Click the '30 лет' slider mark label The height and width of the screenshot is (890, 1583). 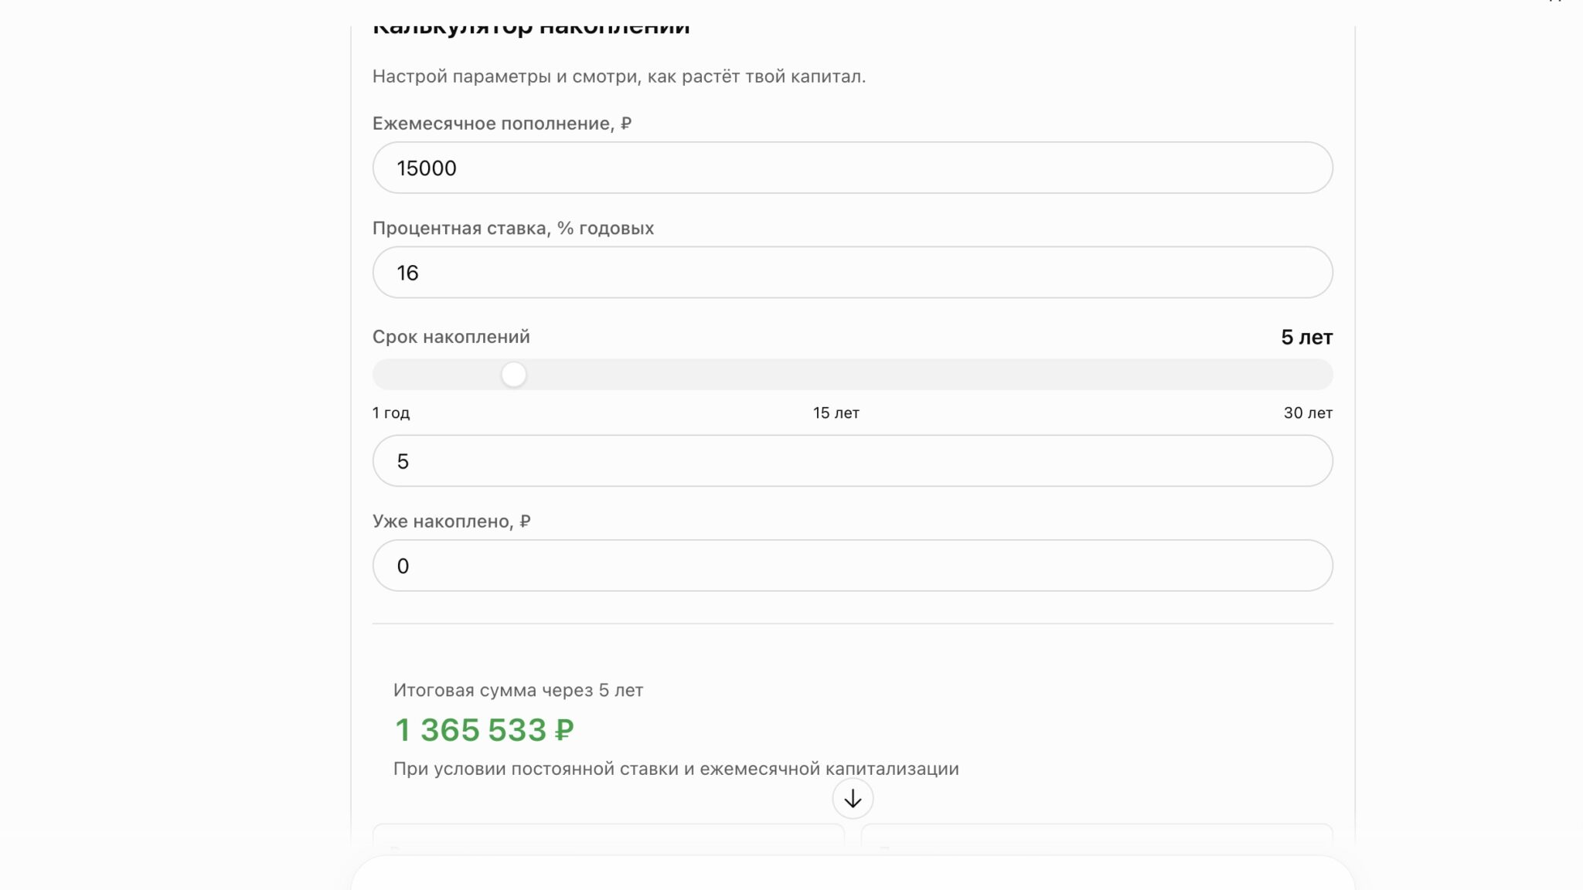coord(1308,413)
